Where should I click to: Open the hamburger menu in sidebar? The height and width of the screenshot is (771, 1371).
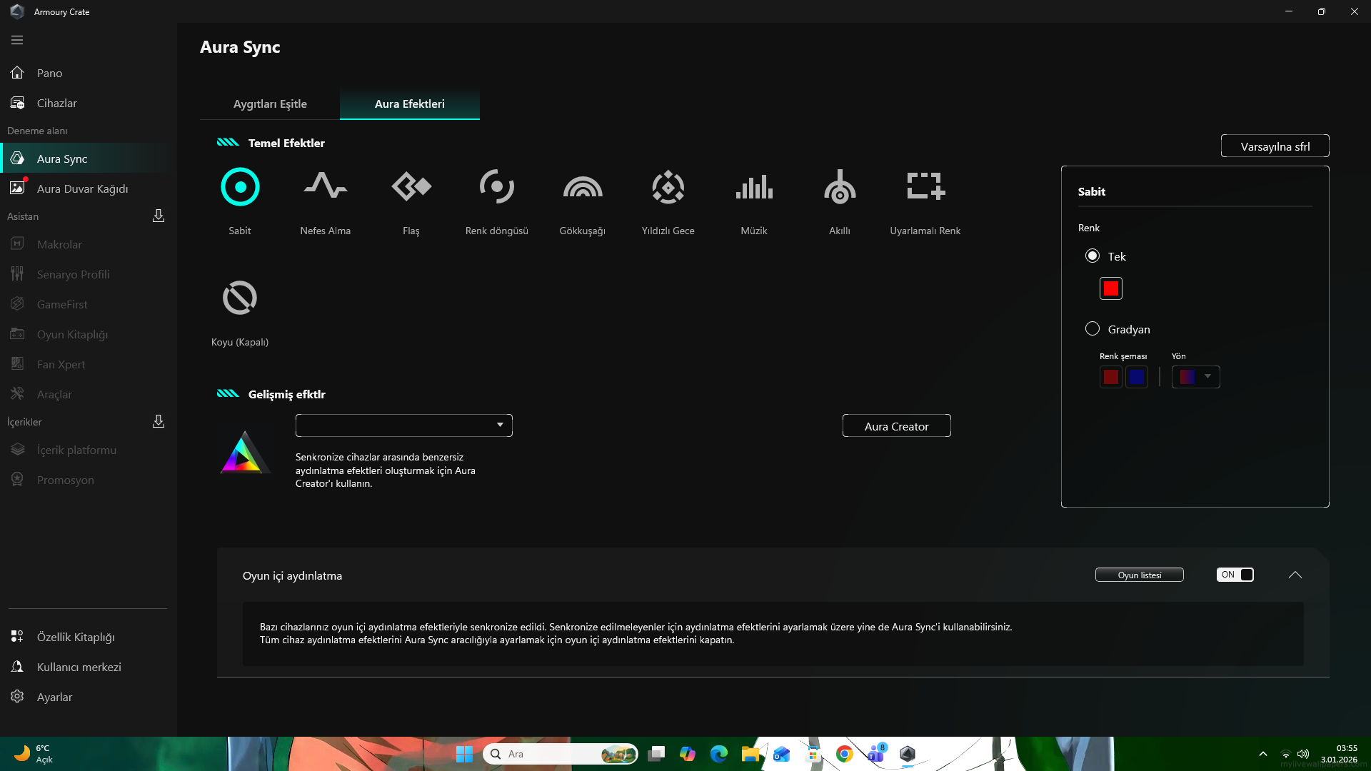[17, 40]
